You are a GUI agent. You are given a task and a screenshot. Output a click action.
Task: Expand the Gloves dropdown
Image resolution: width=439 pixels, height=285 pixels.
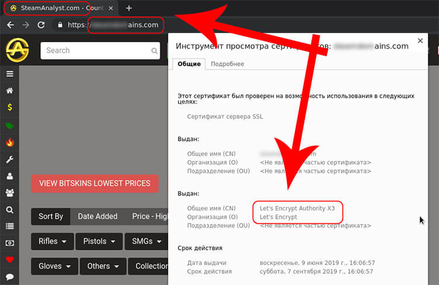pyautogui.click(x=54, y=266)
